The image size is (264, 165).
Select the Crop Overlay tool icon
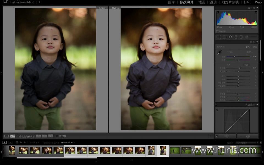click(219, 37)
